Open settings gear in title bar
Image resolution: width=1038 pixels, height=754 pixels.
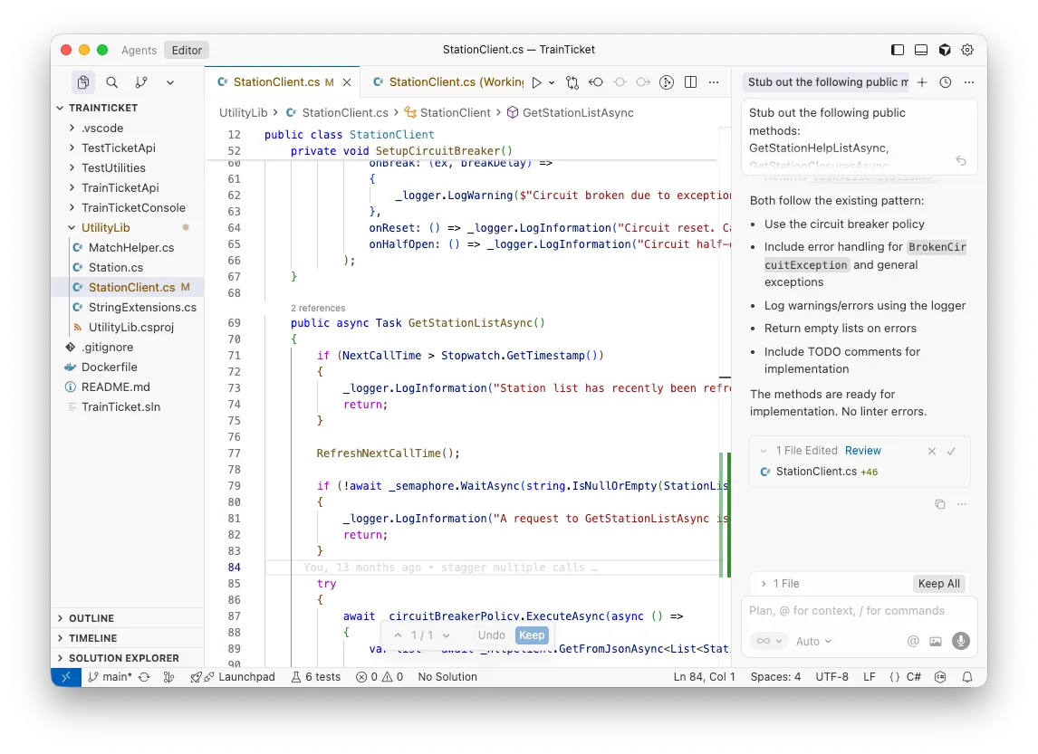(x=967, y=50)
